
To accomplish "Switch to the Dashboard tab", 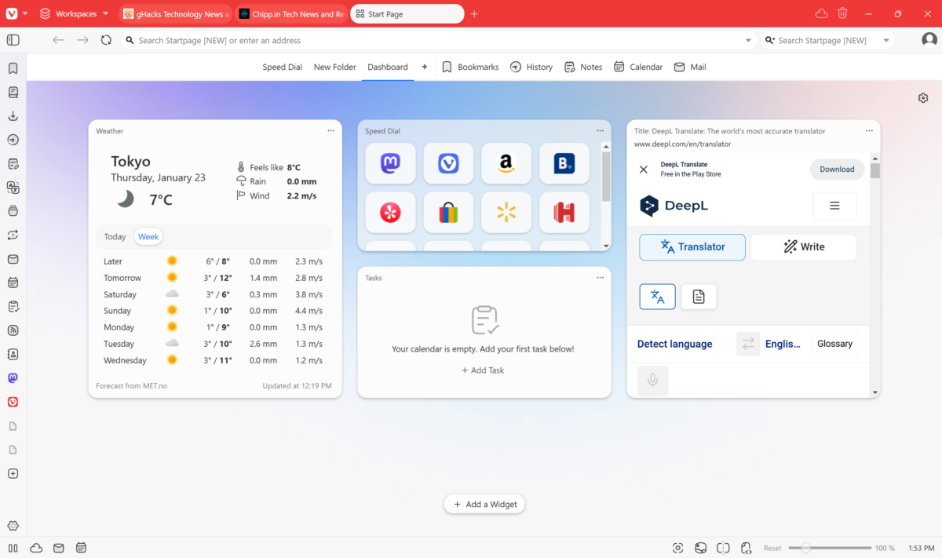I will tap(387, 67).
